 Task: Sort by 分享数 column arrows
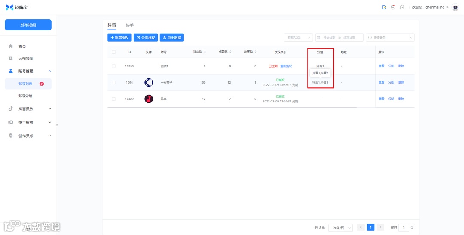(x=256, y=51)
